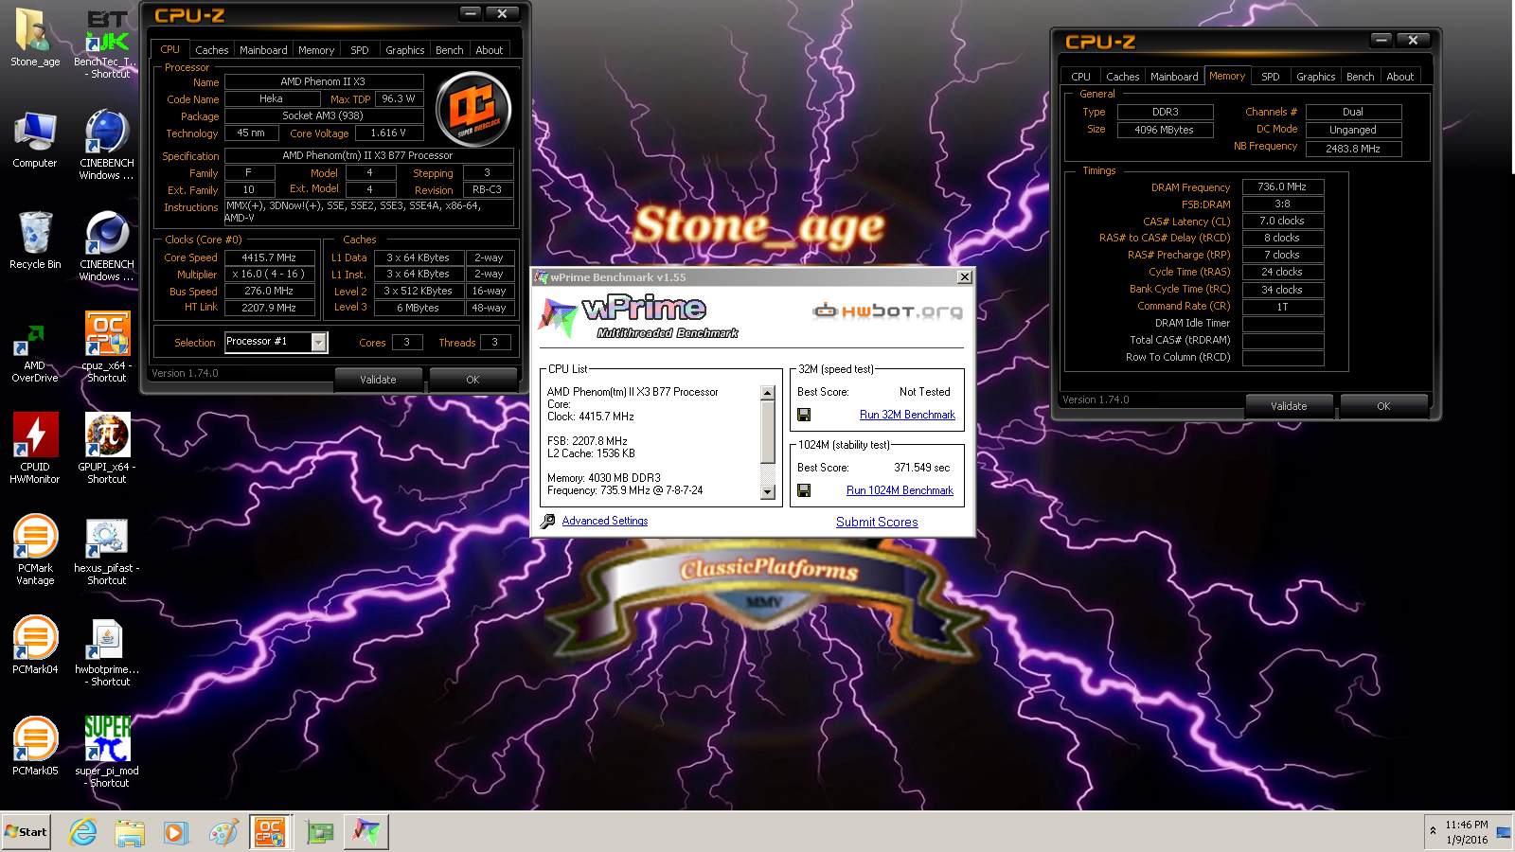Launch PCMark Vantage
Image resolution: width=1515 pixels, height=852 pixels.
tap(35, 550)
